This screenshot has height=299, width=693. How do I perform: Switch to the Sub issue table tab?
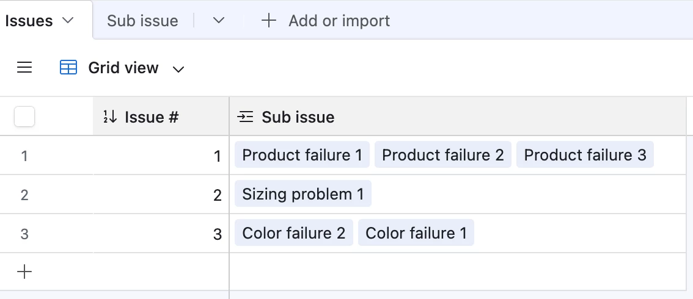click(x=142, y=21)
